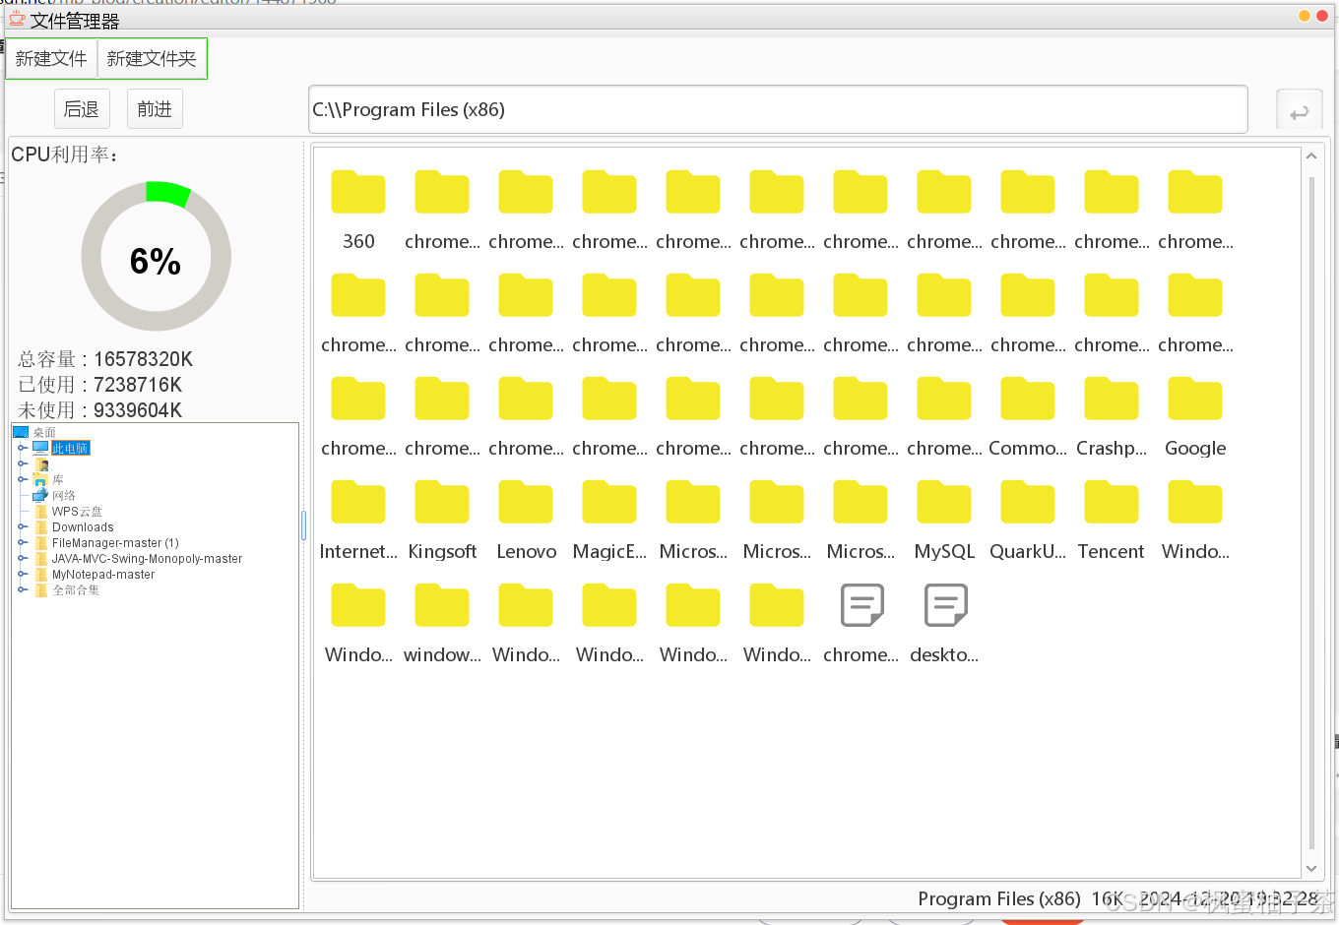
Task: Expand the MyNotepad-master node
Action: coord(22,574)
